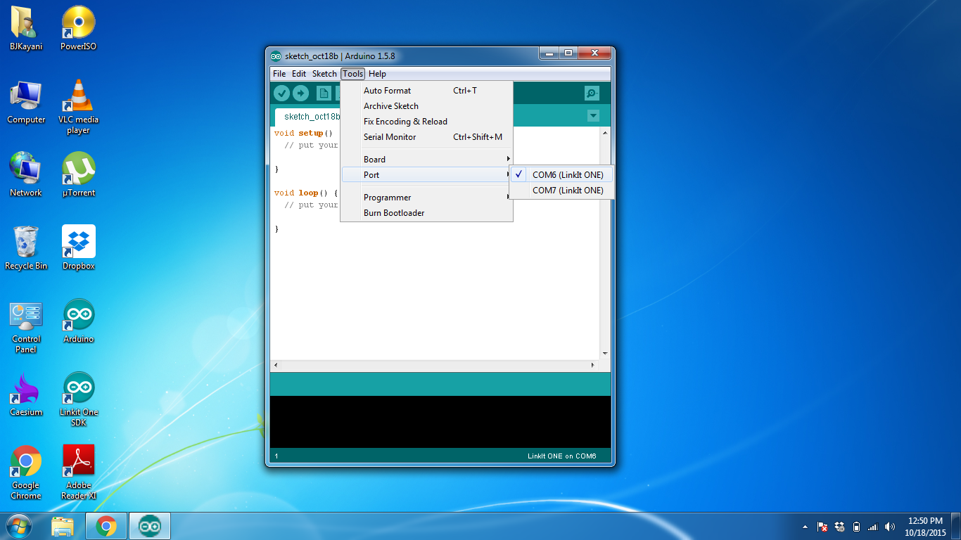The height and width of the screenshot is (540, 961).
Task: Expand the Board submenu
Action: pos(427,160)
